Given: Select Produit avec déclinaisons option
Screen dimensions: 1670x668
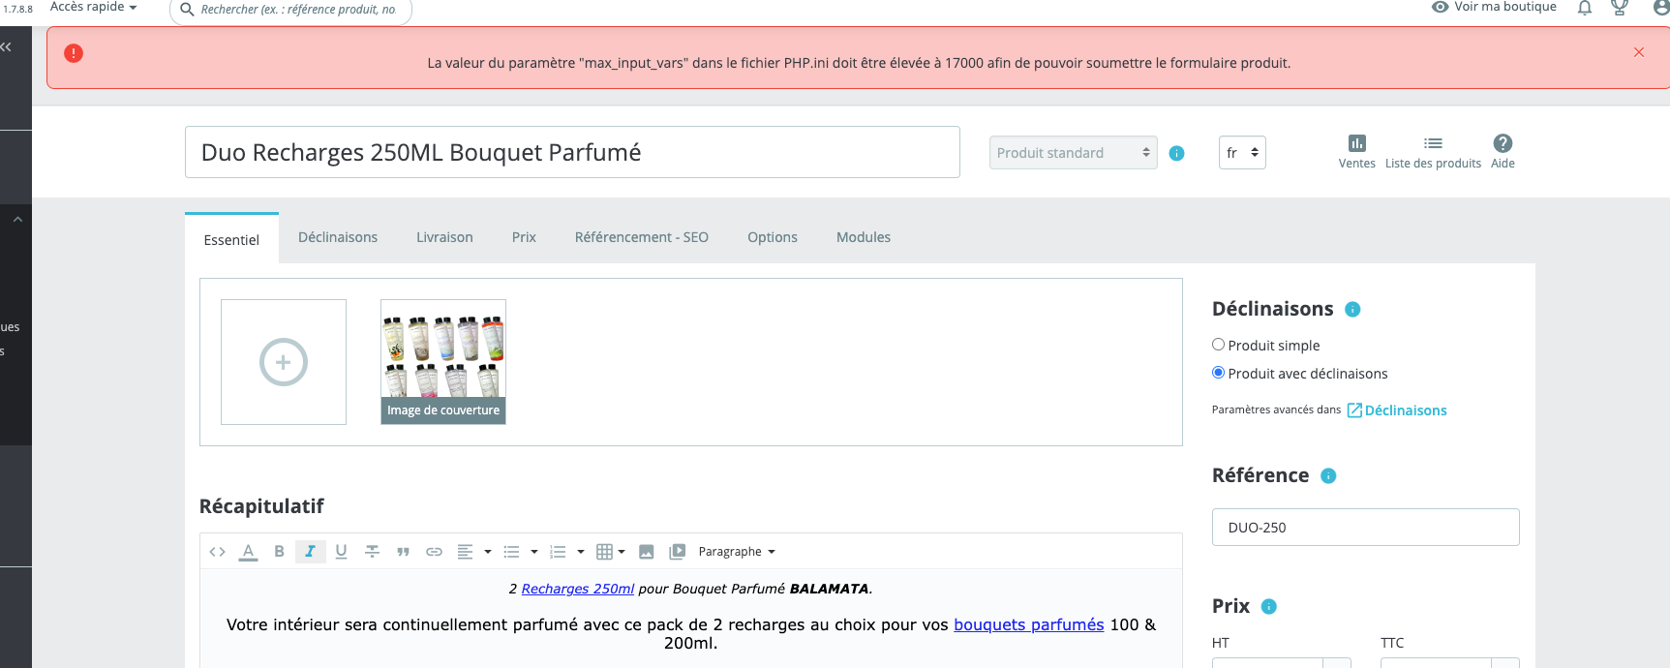Looking at the screenshot, I should [1219, 373].
